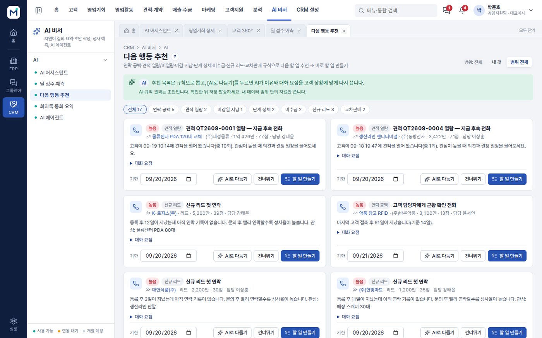
Task: Filter by 마감일 지남 1 chip
Action: point(230,110)
